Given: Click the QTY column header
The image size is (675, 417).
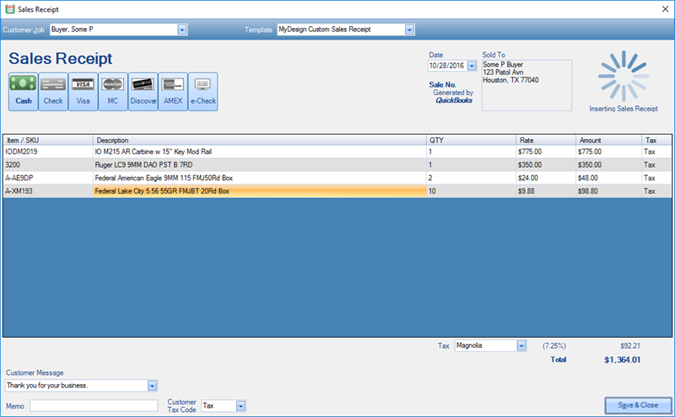Looking at the screenshot, I should coord(472,140).
